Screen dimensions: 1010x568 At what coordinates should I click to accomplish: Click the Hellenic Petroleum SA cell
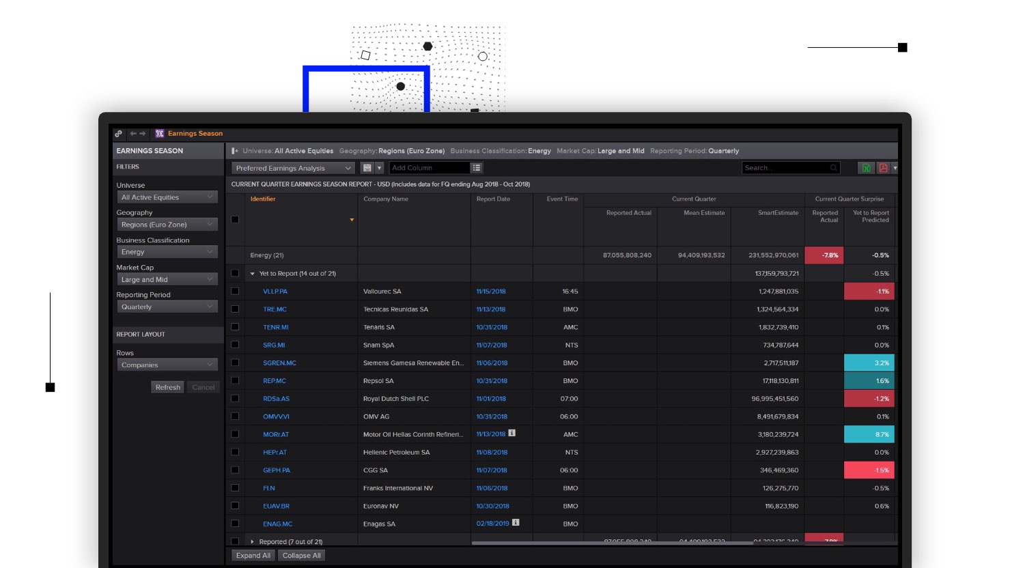pyautogui.click(x=414, y=452)
